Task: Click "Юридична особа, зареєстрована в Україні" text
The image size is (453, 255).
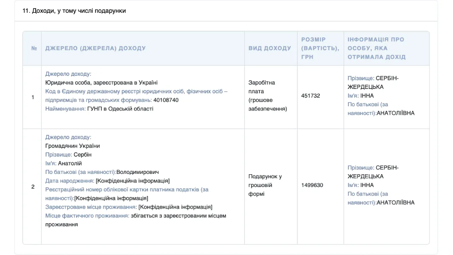Action: click(101, 83)
